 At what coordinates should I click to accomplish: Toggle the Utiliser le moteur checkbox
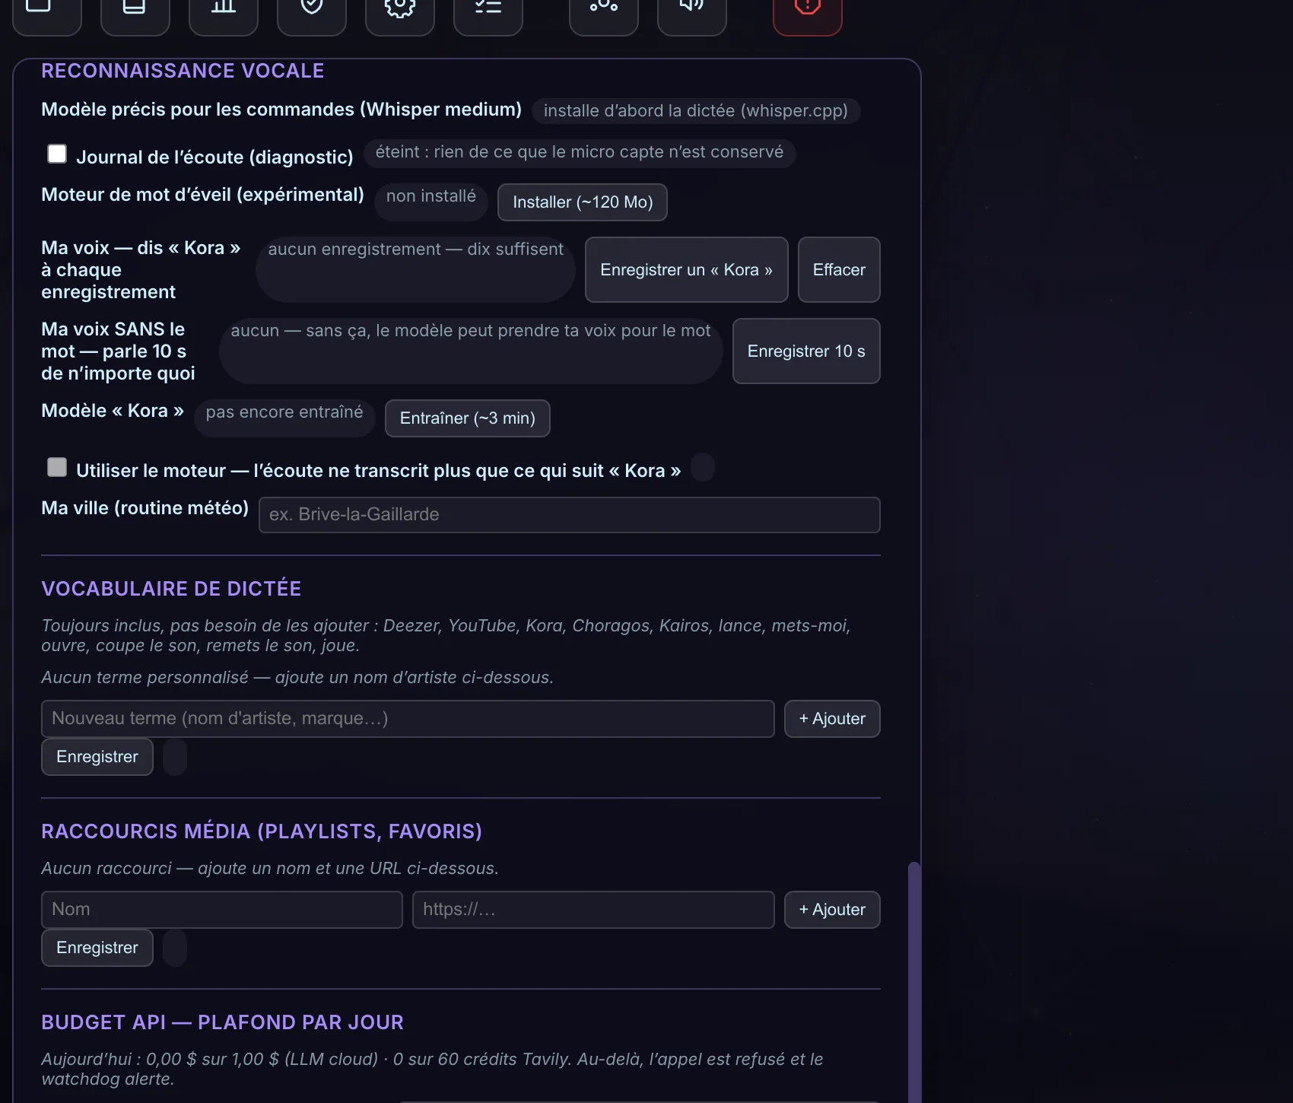[57, 467]
